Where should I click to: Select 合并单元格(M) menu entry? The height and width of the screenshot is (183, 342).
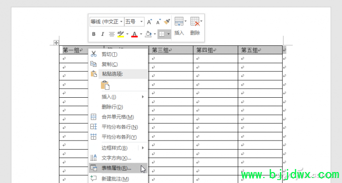pyautogui.click(x=118, y=117)
